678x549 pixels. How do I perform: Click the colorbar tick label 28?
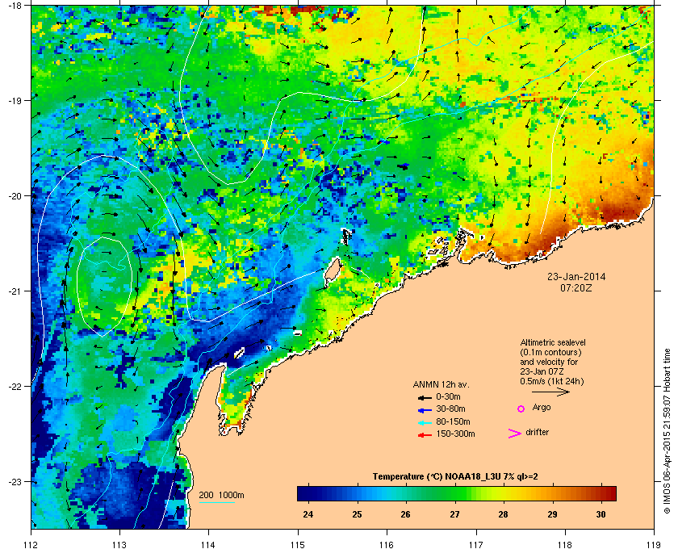[x=503, y=514]
